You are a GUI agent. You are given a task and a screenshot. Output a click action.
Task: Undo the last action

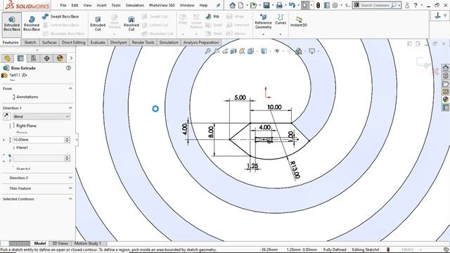tap(292, 5)
